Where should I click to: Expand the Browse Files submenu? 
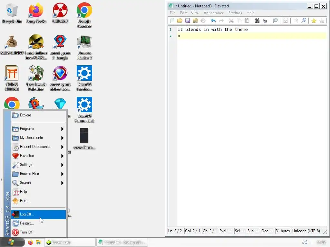[38, 174]
